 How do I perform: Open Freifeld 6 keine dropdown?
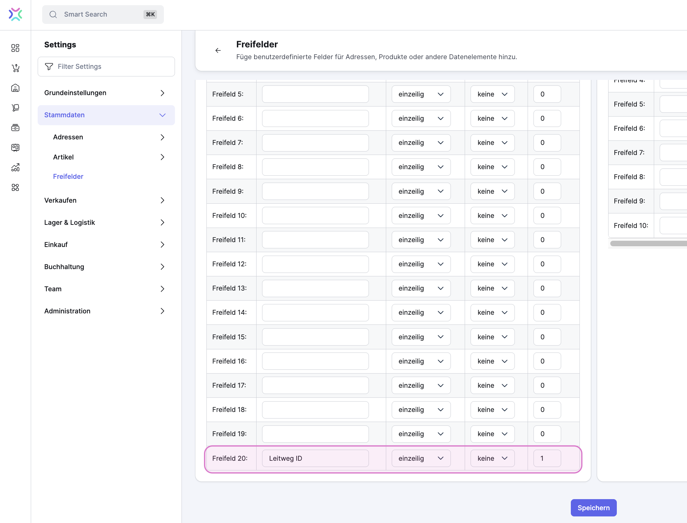click(x=492, y=119)
